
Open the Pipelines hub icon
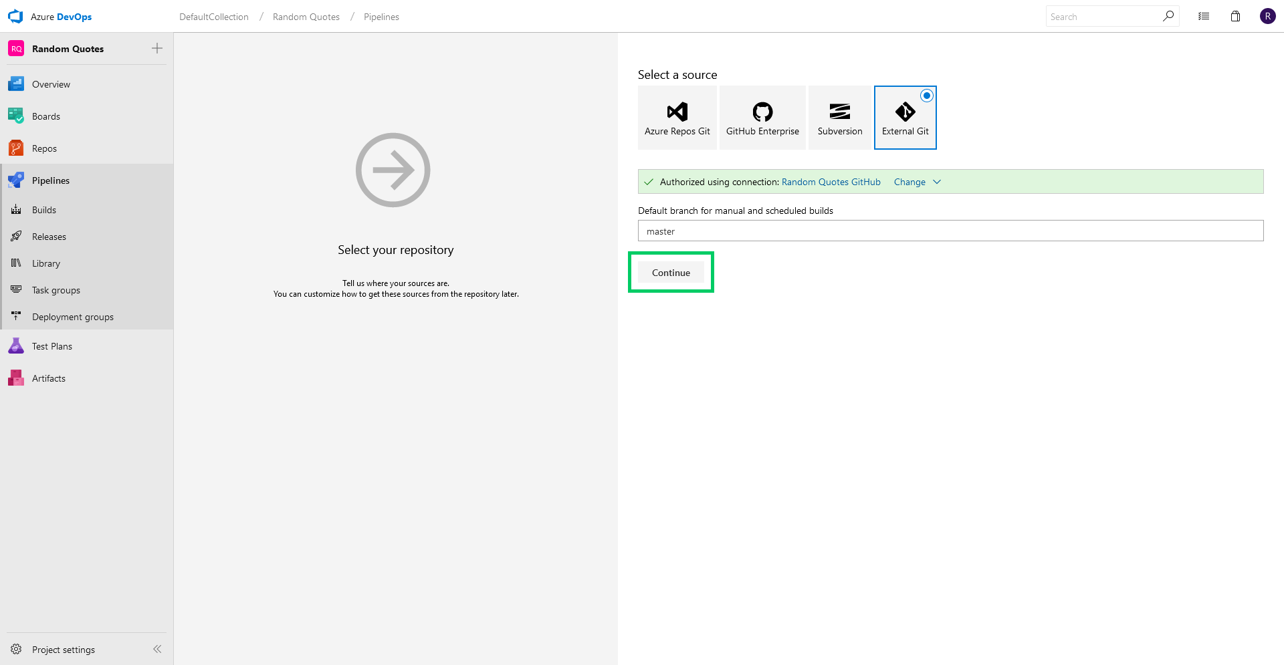[x=16, y=180]
